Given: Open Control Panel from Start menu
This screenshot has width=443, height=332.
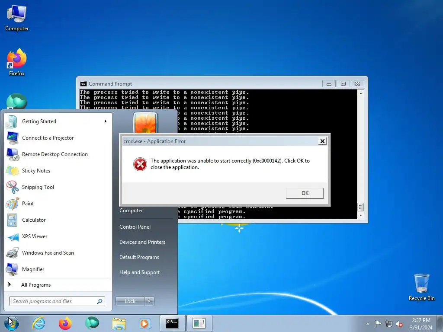Looking at the screenshot, I should click(135, 227).
